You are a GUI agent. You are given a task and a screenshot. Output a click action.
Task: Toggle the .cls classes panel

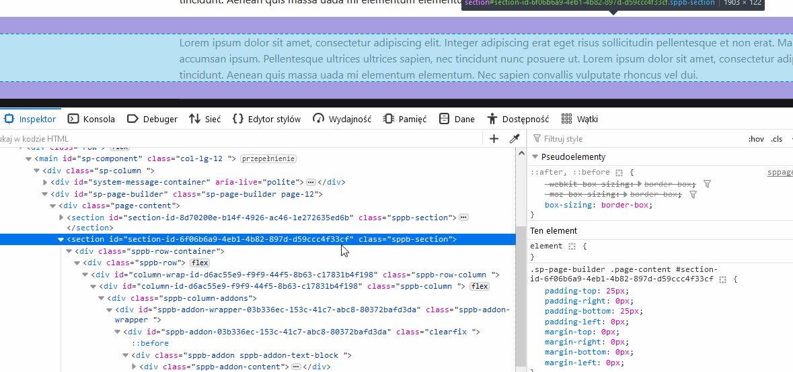pos(777,139)
